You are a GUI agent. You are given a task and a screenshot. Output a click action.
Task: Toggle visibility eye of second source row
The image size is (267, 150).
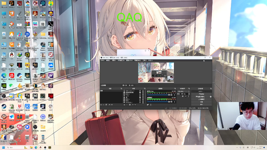140,93
